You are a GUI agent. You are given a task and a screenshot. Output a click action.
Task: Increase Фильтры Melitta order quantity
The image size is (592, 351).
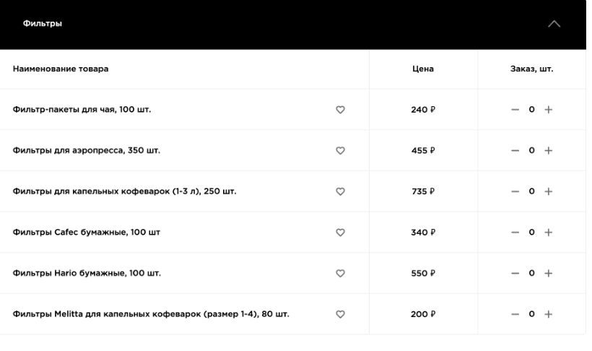tap(548, 314)
